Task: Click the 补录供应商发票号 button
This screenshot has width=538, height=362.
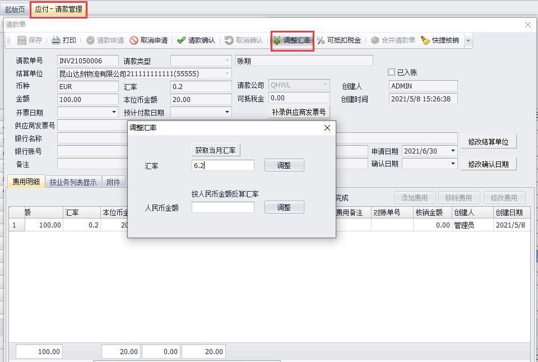Action: tap(299, 112)
